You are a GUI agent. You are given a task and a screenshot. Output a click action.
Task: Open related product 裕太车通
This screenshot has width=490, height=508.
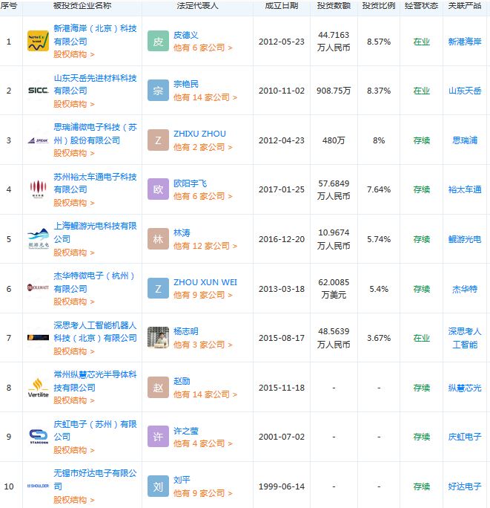[x=465, y=189]
